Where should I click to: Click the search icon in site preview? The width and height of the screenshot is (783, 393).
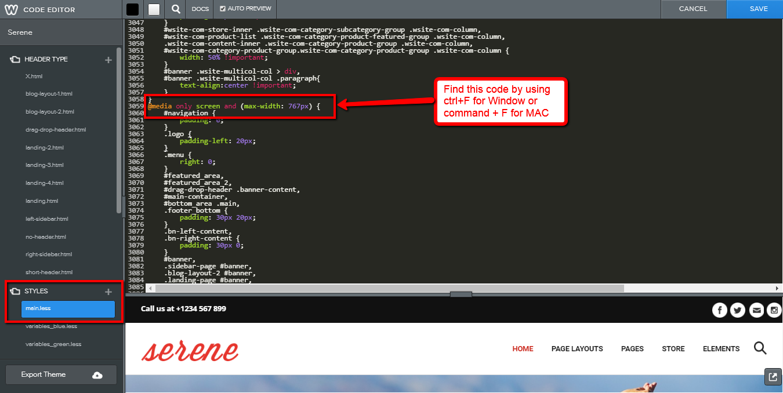760,348
